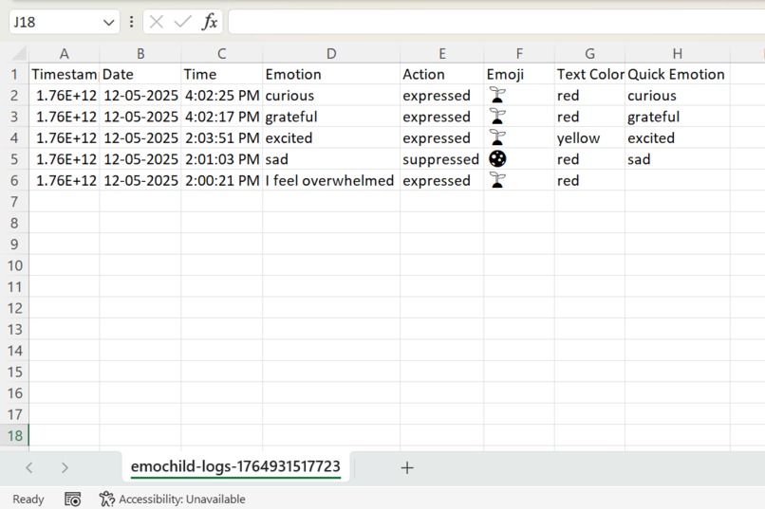
Task: Click the 'Timestam' header cell
Action: click(64, 75)
